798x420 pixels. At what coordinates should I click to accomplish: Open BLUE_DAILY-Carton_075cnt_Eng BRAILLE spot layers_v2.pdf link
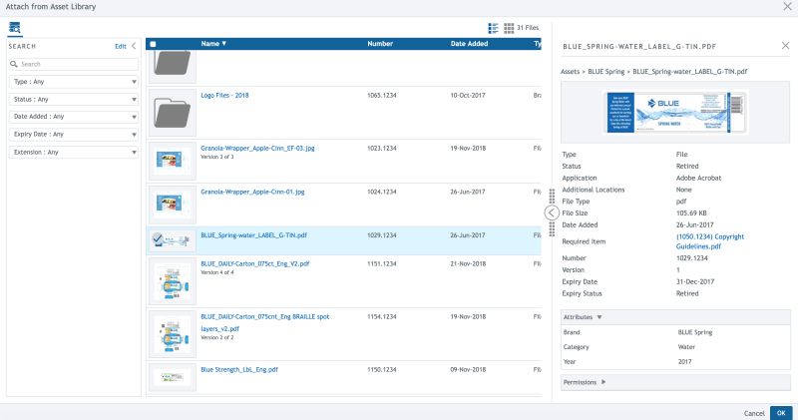(265, 323)
